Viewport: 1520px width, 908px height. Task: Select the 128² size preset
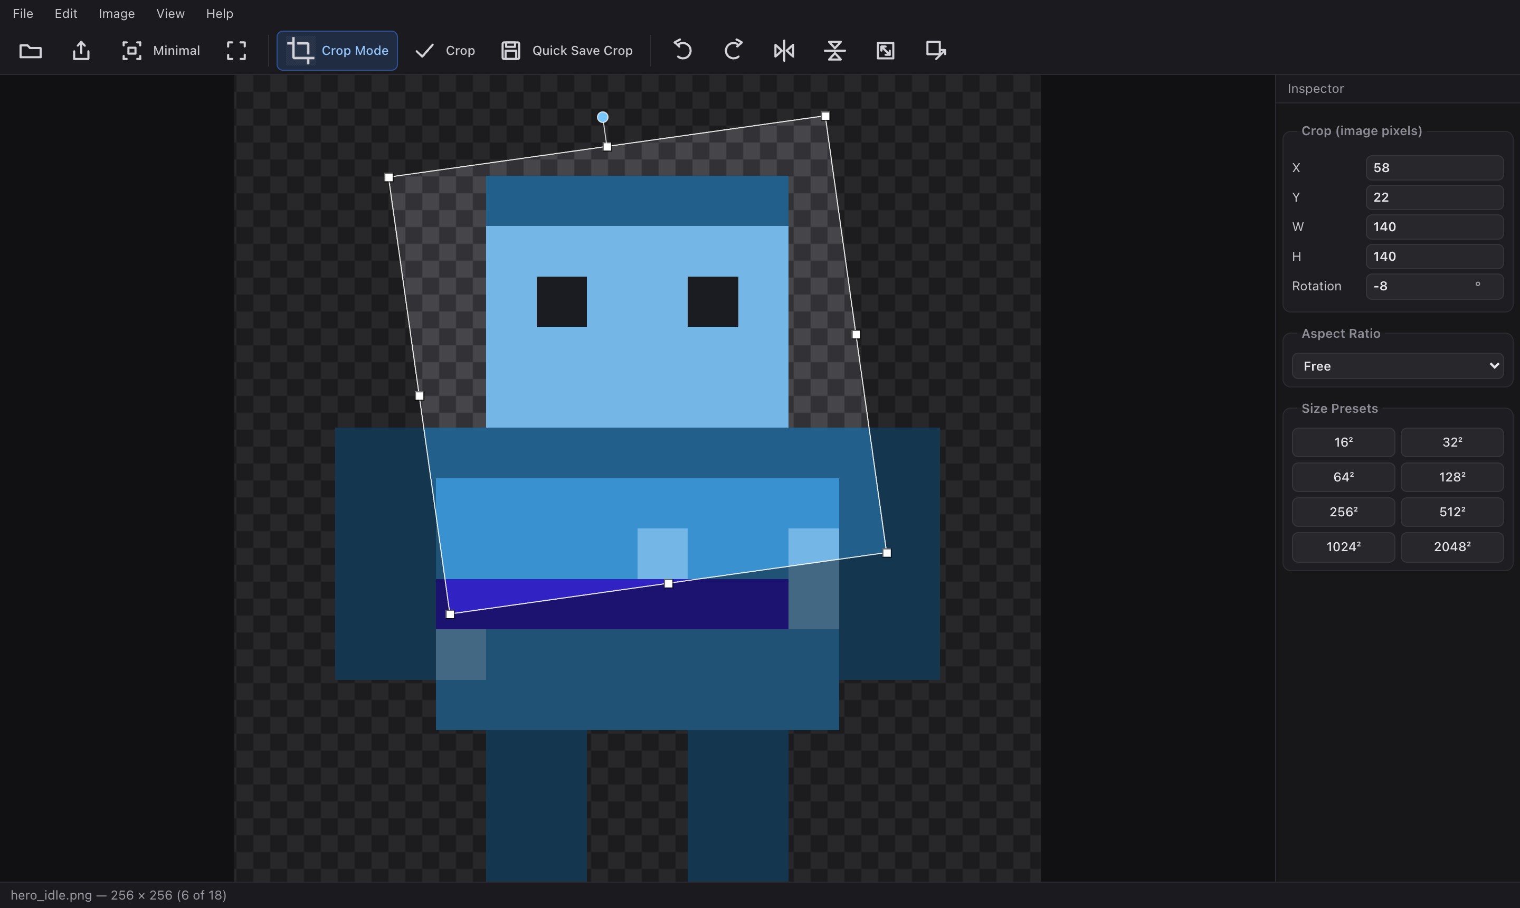click(1452, 477)
